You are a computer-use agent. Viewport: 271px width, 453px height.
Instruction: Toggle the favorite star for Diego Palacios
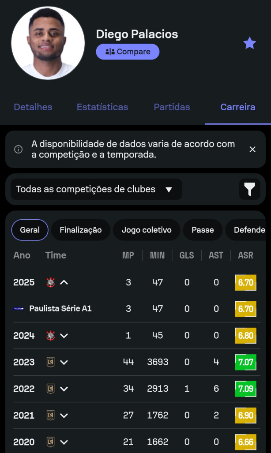coord(250,43)
